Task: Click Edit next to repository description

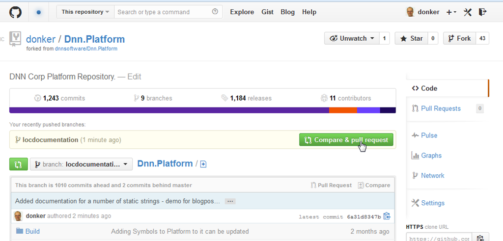Action: tap(134, 77)
